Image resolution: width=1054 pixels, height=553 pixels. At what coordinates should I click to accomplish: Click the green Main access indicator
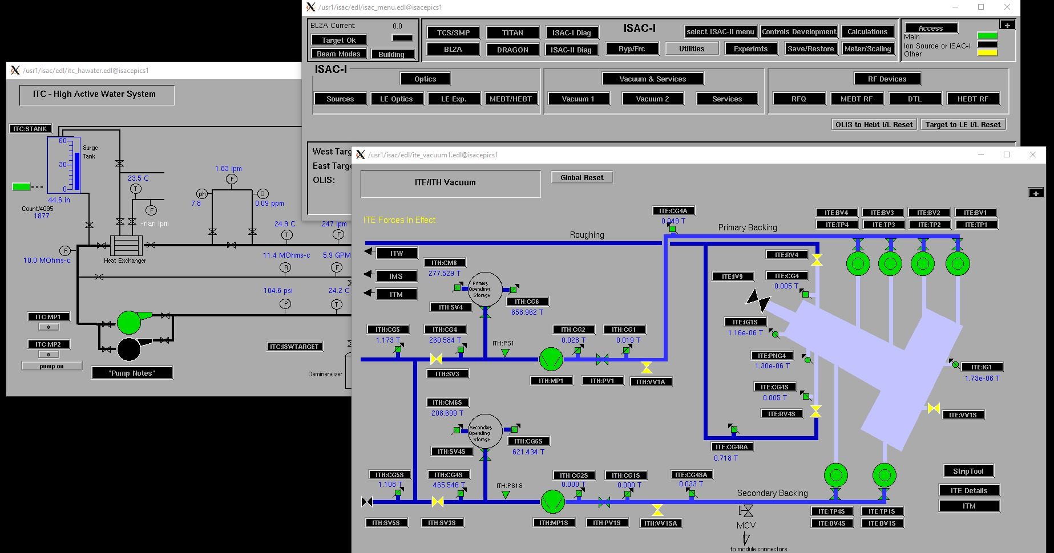pyautogui.click(x=987, y=36)
